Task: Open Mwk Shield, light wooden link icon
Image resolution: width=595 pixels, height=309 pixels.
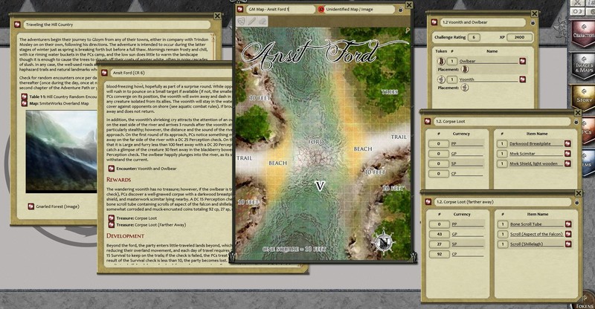Action: pos(567,163)
